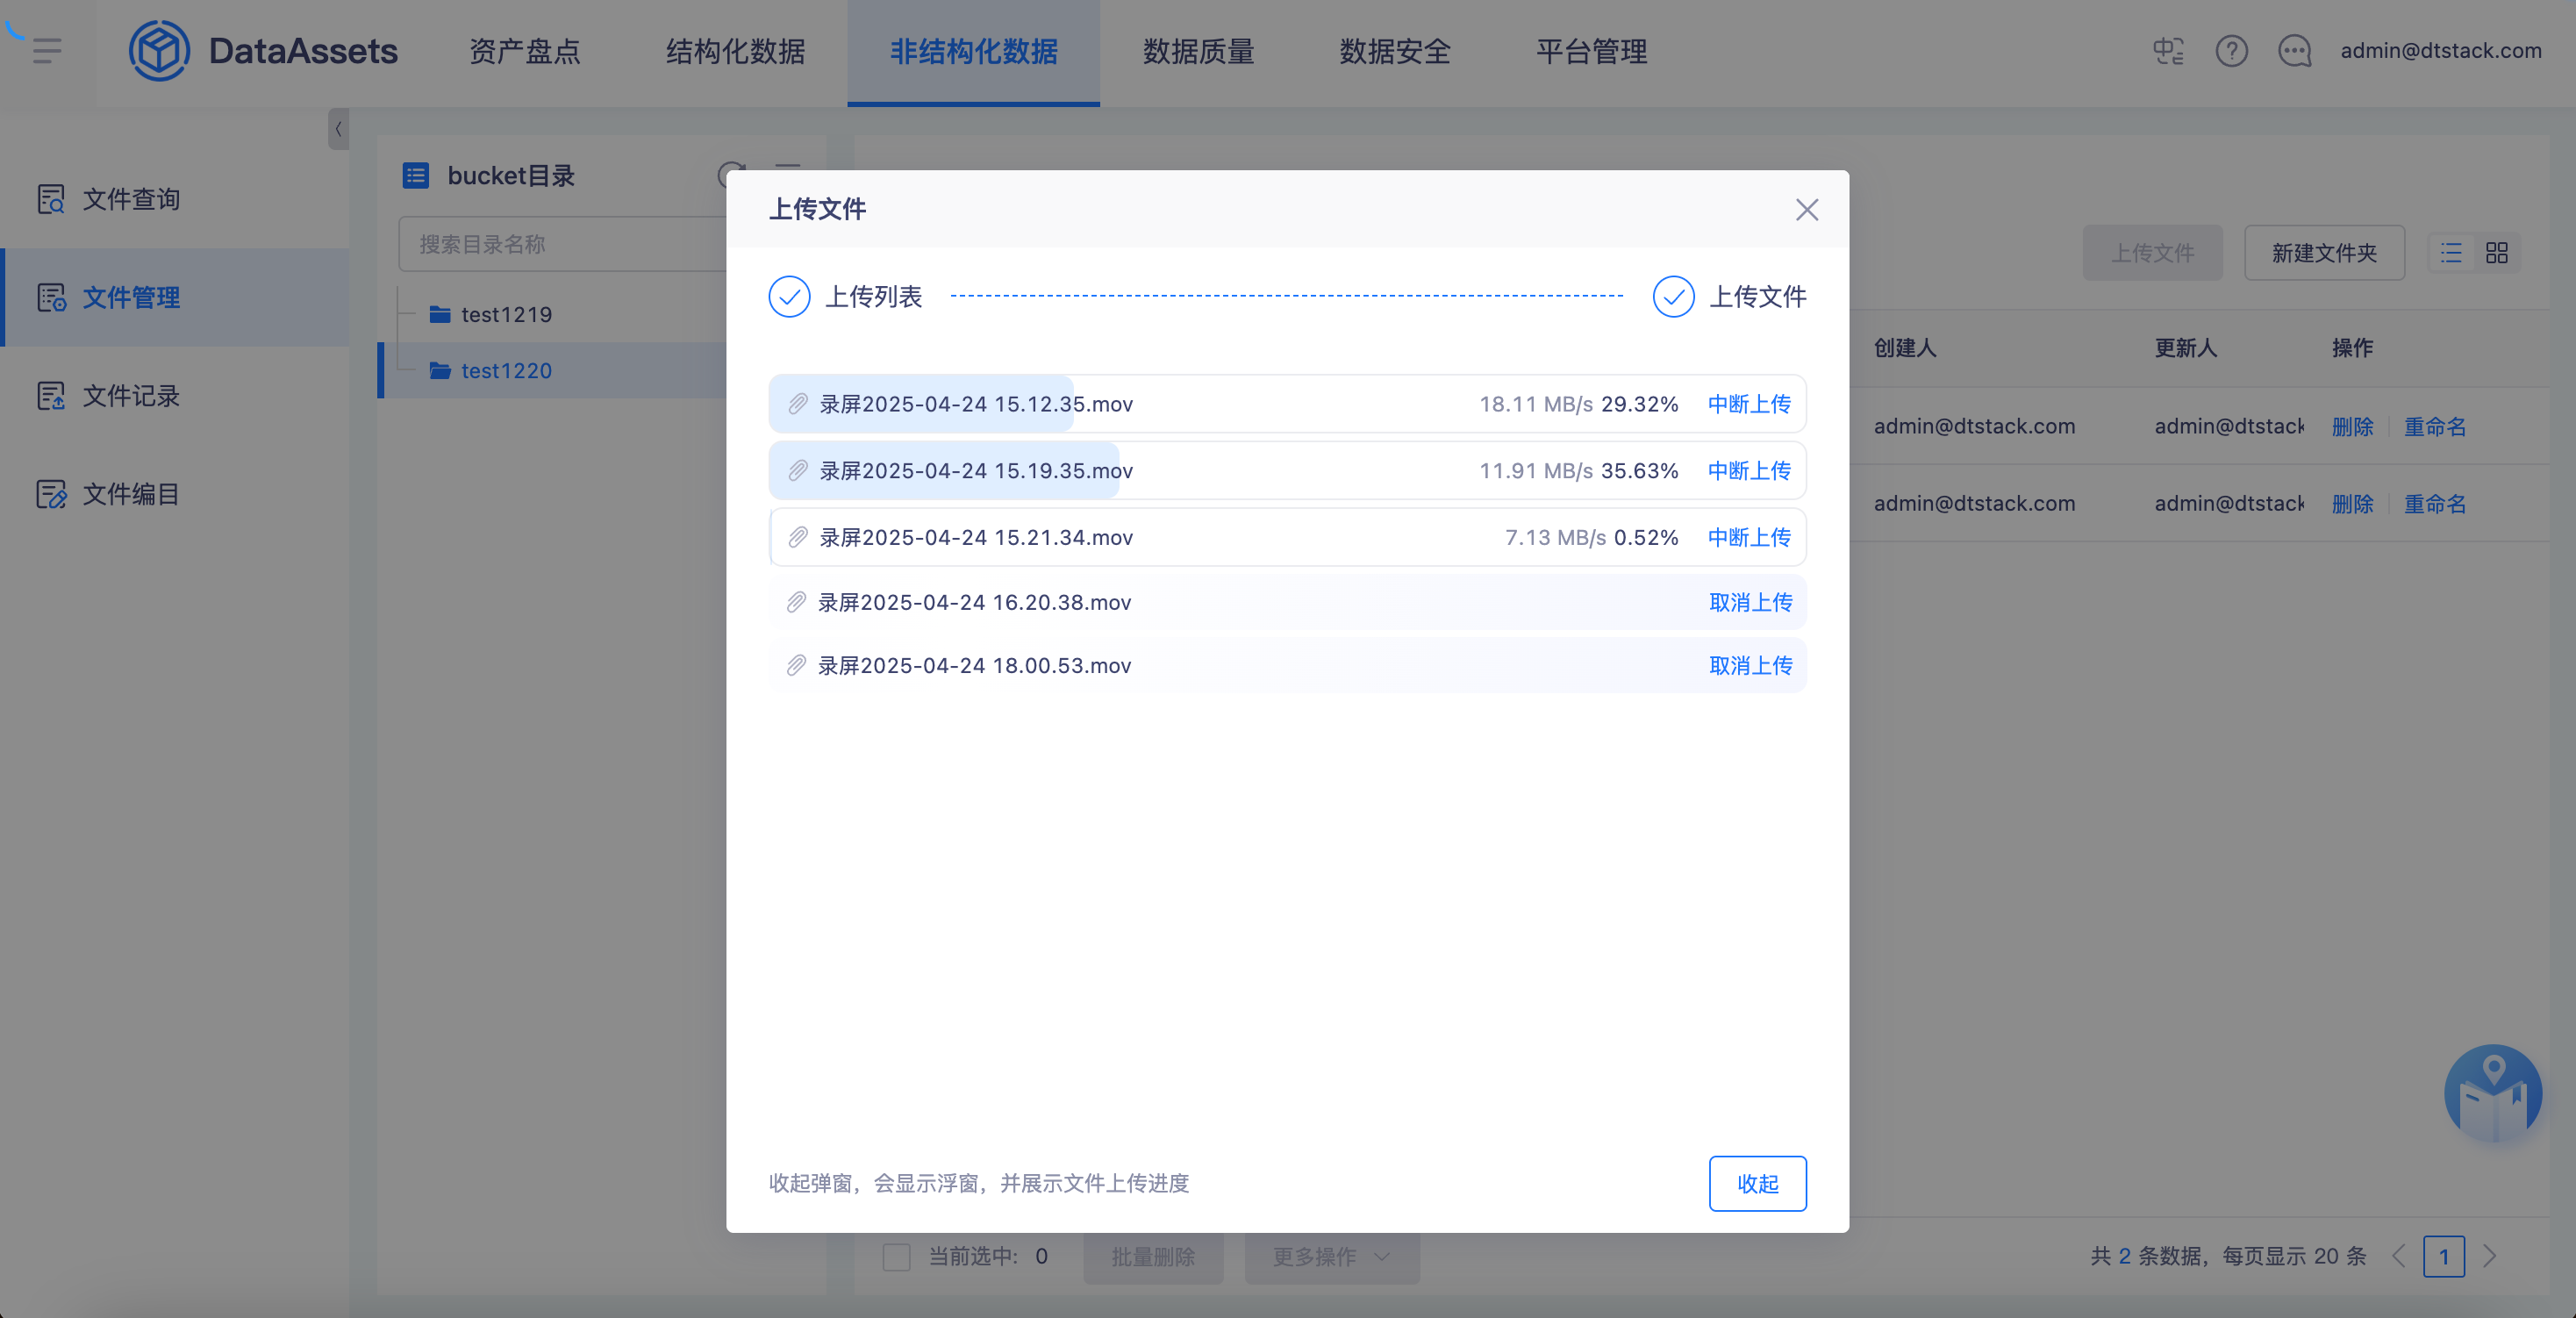
Task: Expand the 更多操作 dropdown
Action: [x=1331, y=1257]
